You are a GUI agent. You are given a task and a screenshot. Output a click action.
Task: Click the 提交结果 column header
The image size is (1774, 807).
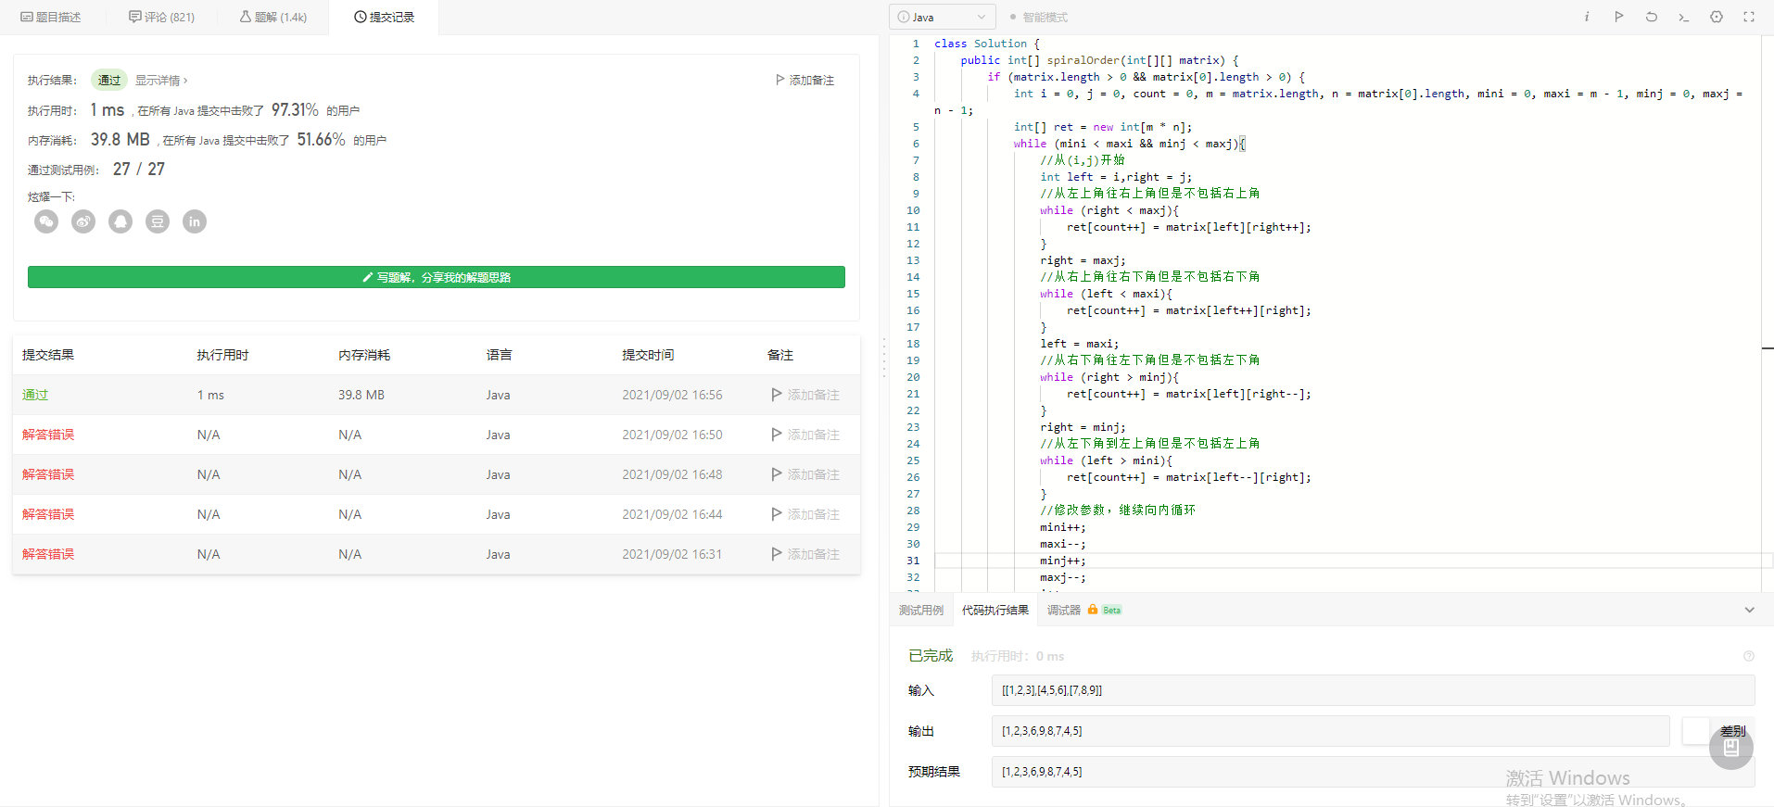coord(48,355)
